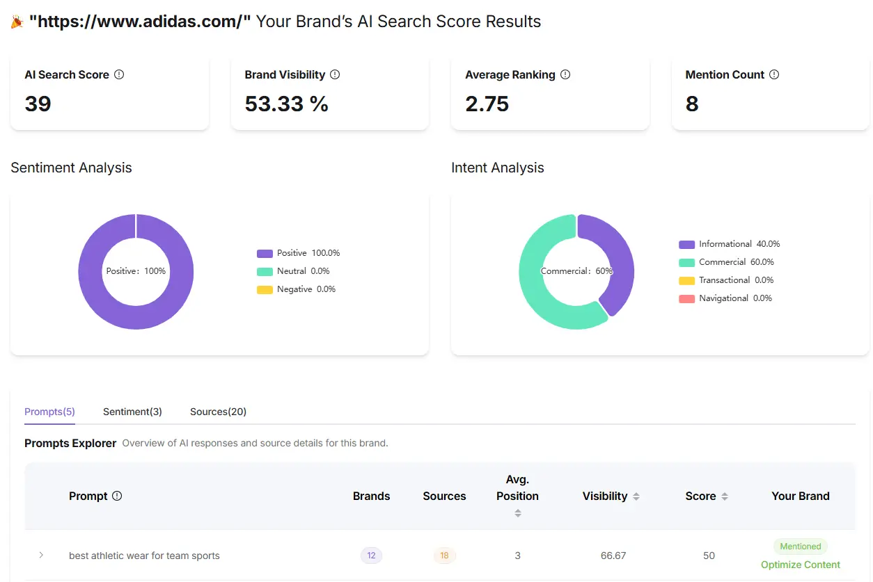The height and width of the screenshot is (582, 873).
Task: Click the prompt text best athletic wear for team sports
Action: click(144, 556)
